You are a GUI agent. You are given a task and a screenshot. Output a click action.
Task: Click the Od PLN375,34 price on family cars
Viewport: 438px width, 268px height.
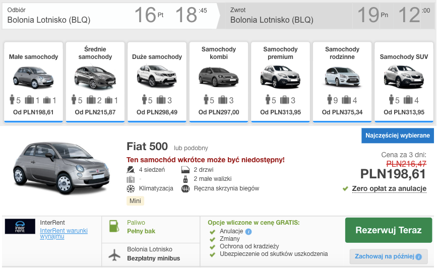tap(342, 112)
